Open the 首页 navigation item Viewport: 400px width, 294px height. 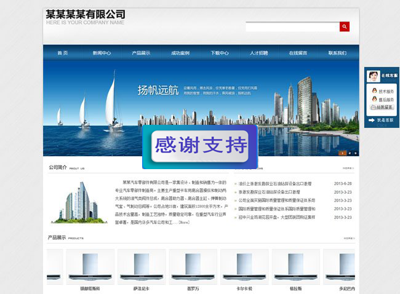pyautogui.click(x=63, y=53)
